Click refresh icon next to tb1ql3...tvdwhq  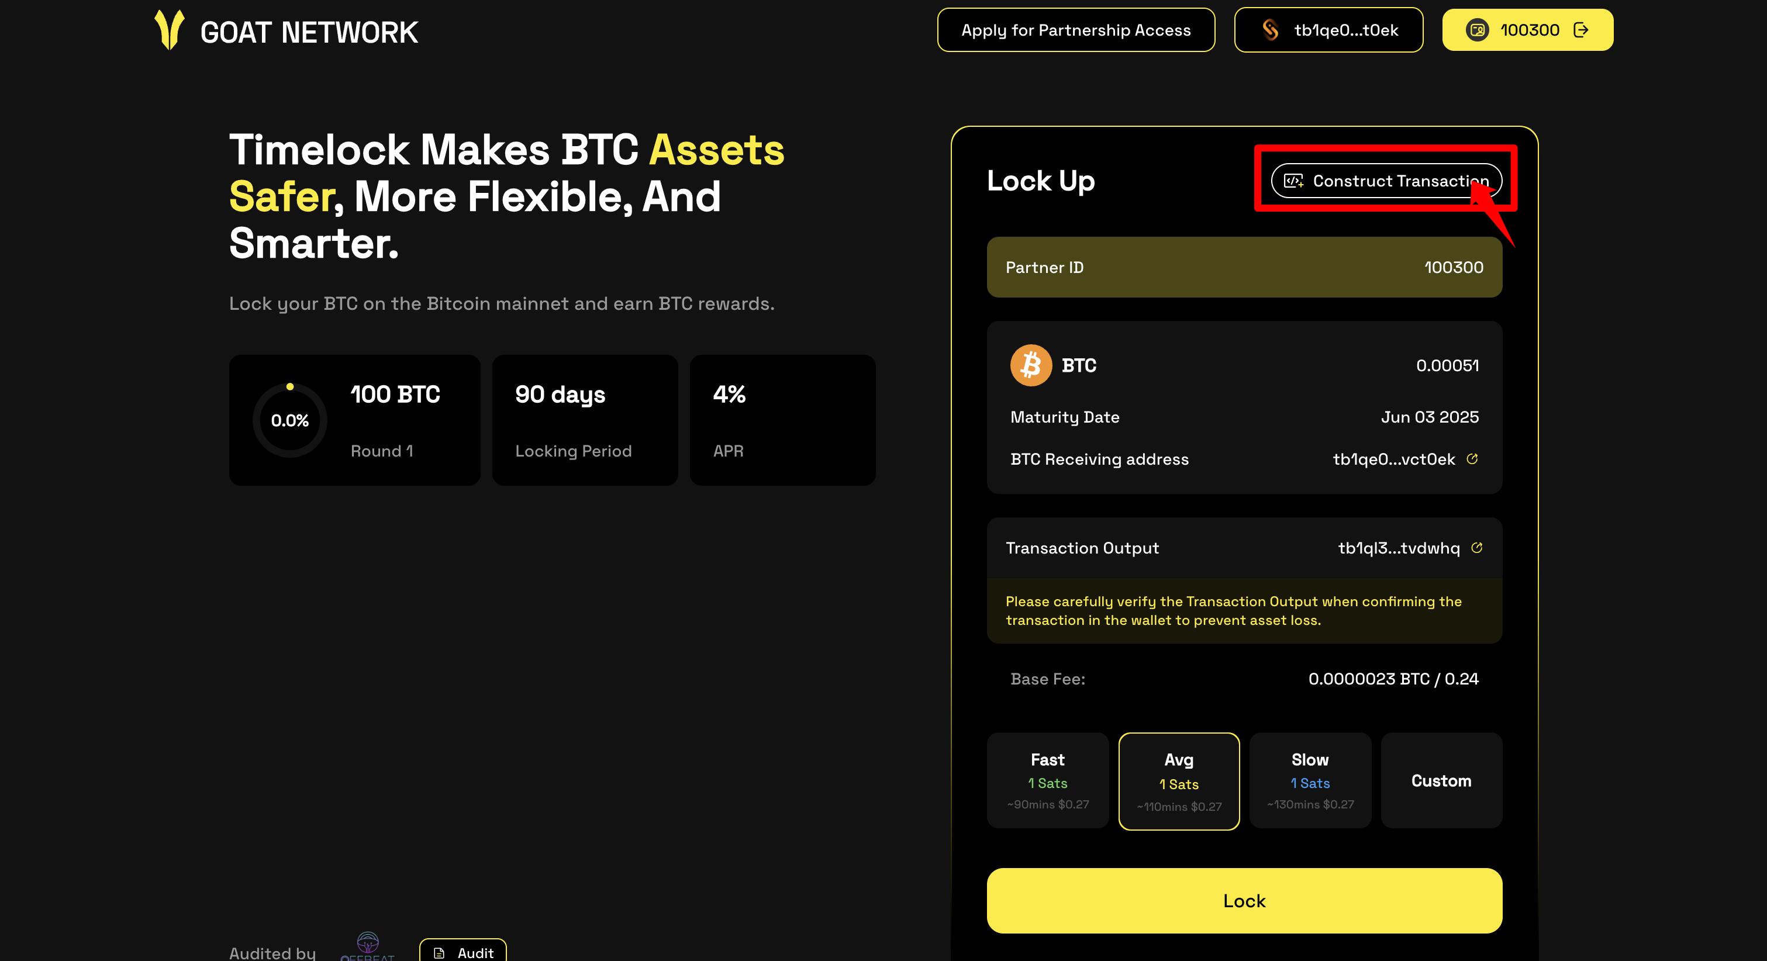coord(1477,547)
